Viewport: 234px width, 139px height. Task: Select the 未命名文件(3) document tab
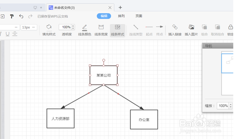80,8
